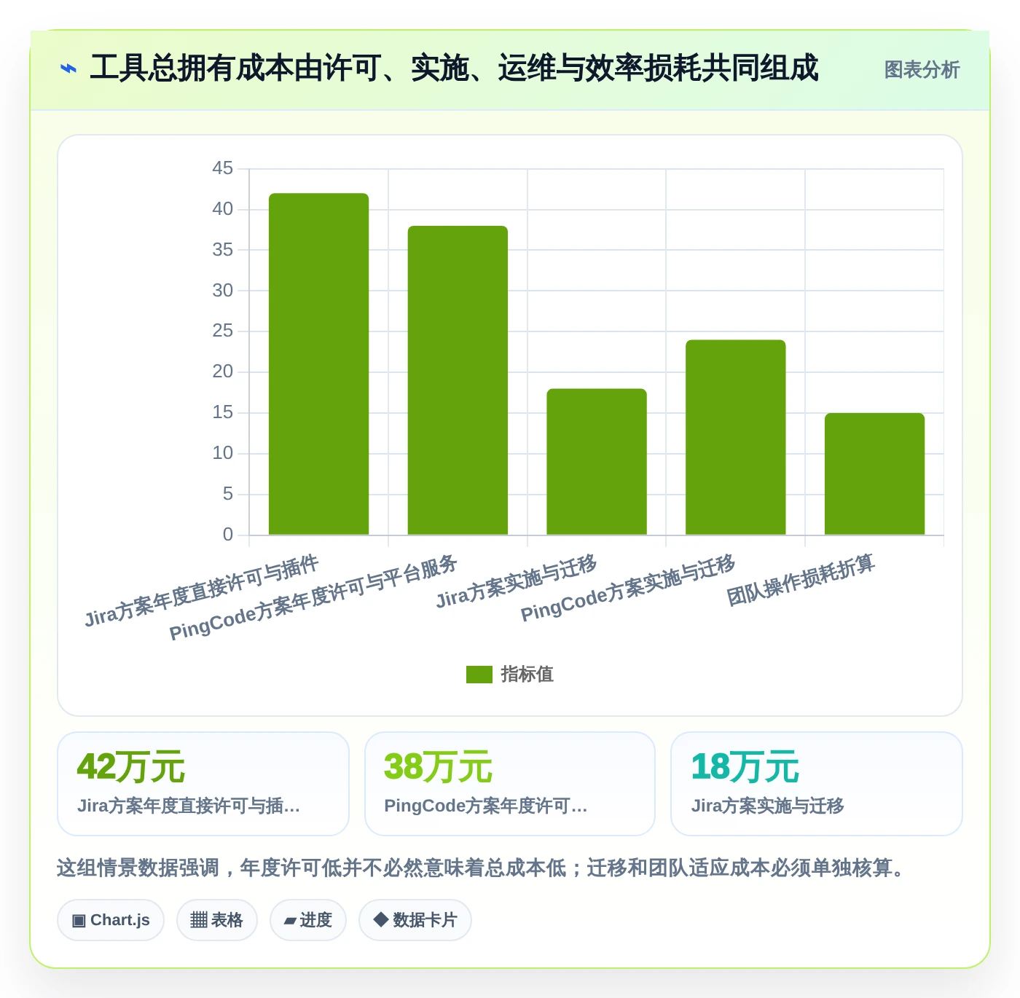This screenshot has height=998, width=1020.
Task: Click the Chart.js chip square icon
Action: 79,921
